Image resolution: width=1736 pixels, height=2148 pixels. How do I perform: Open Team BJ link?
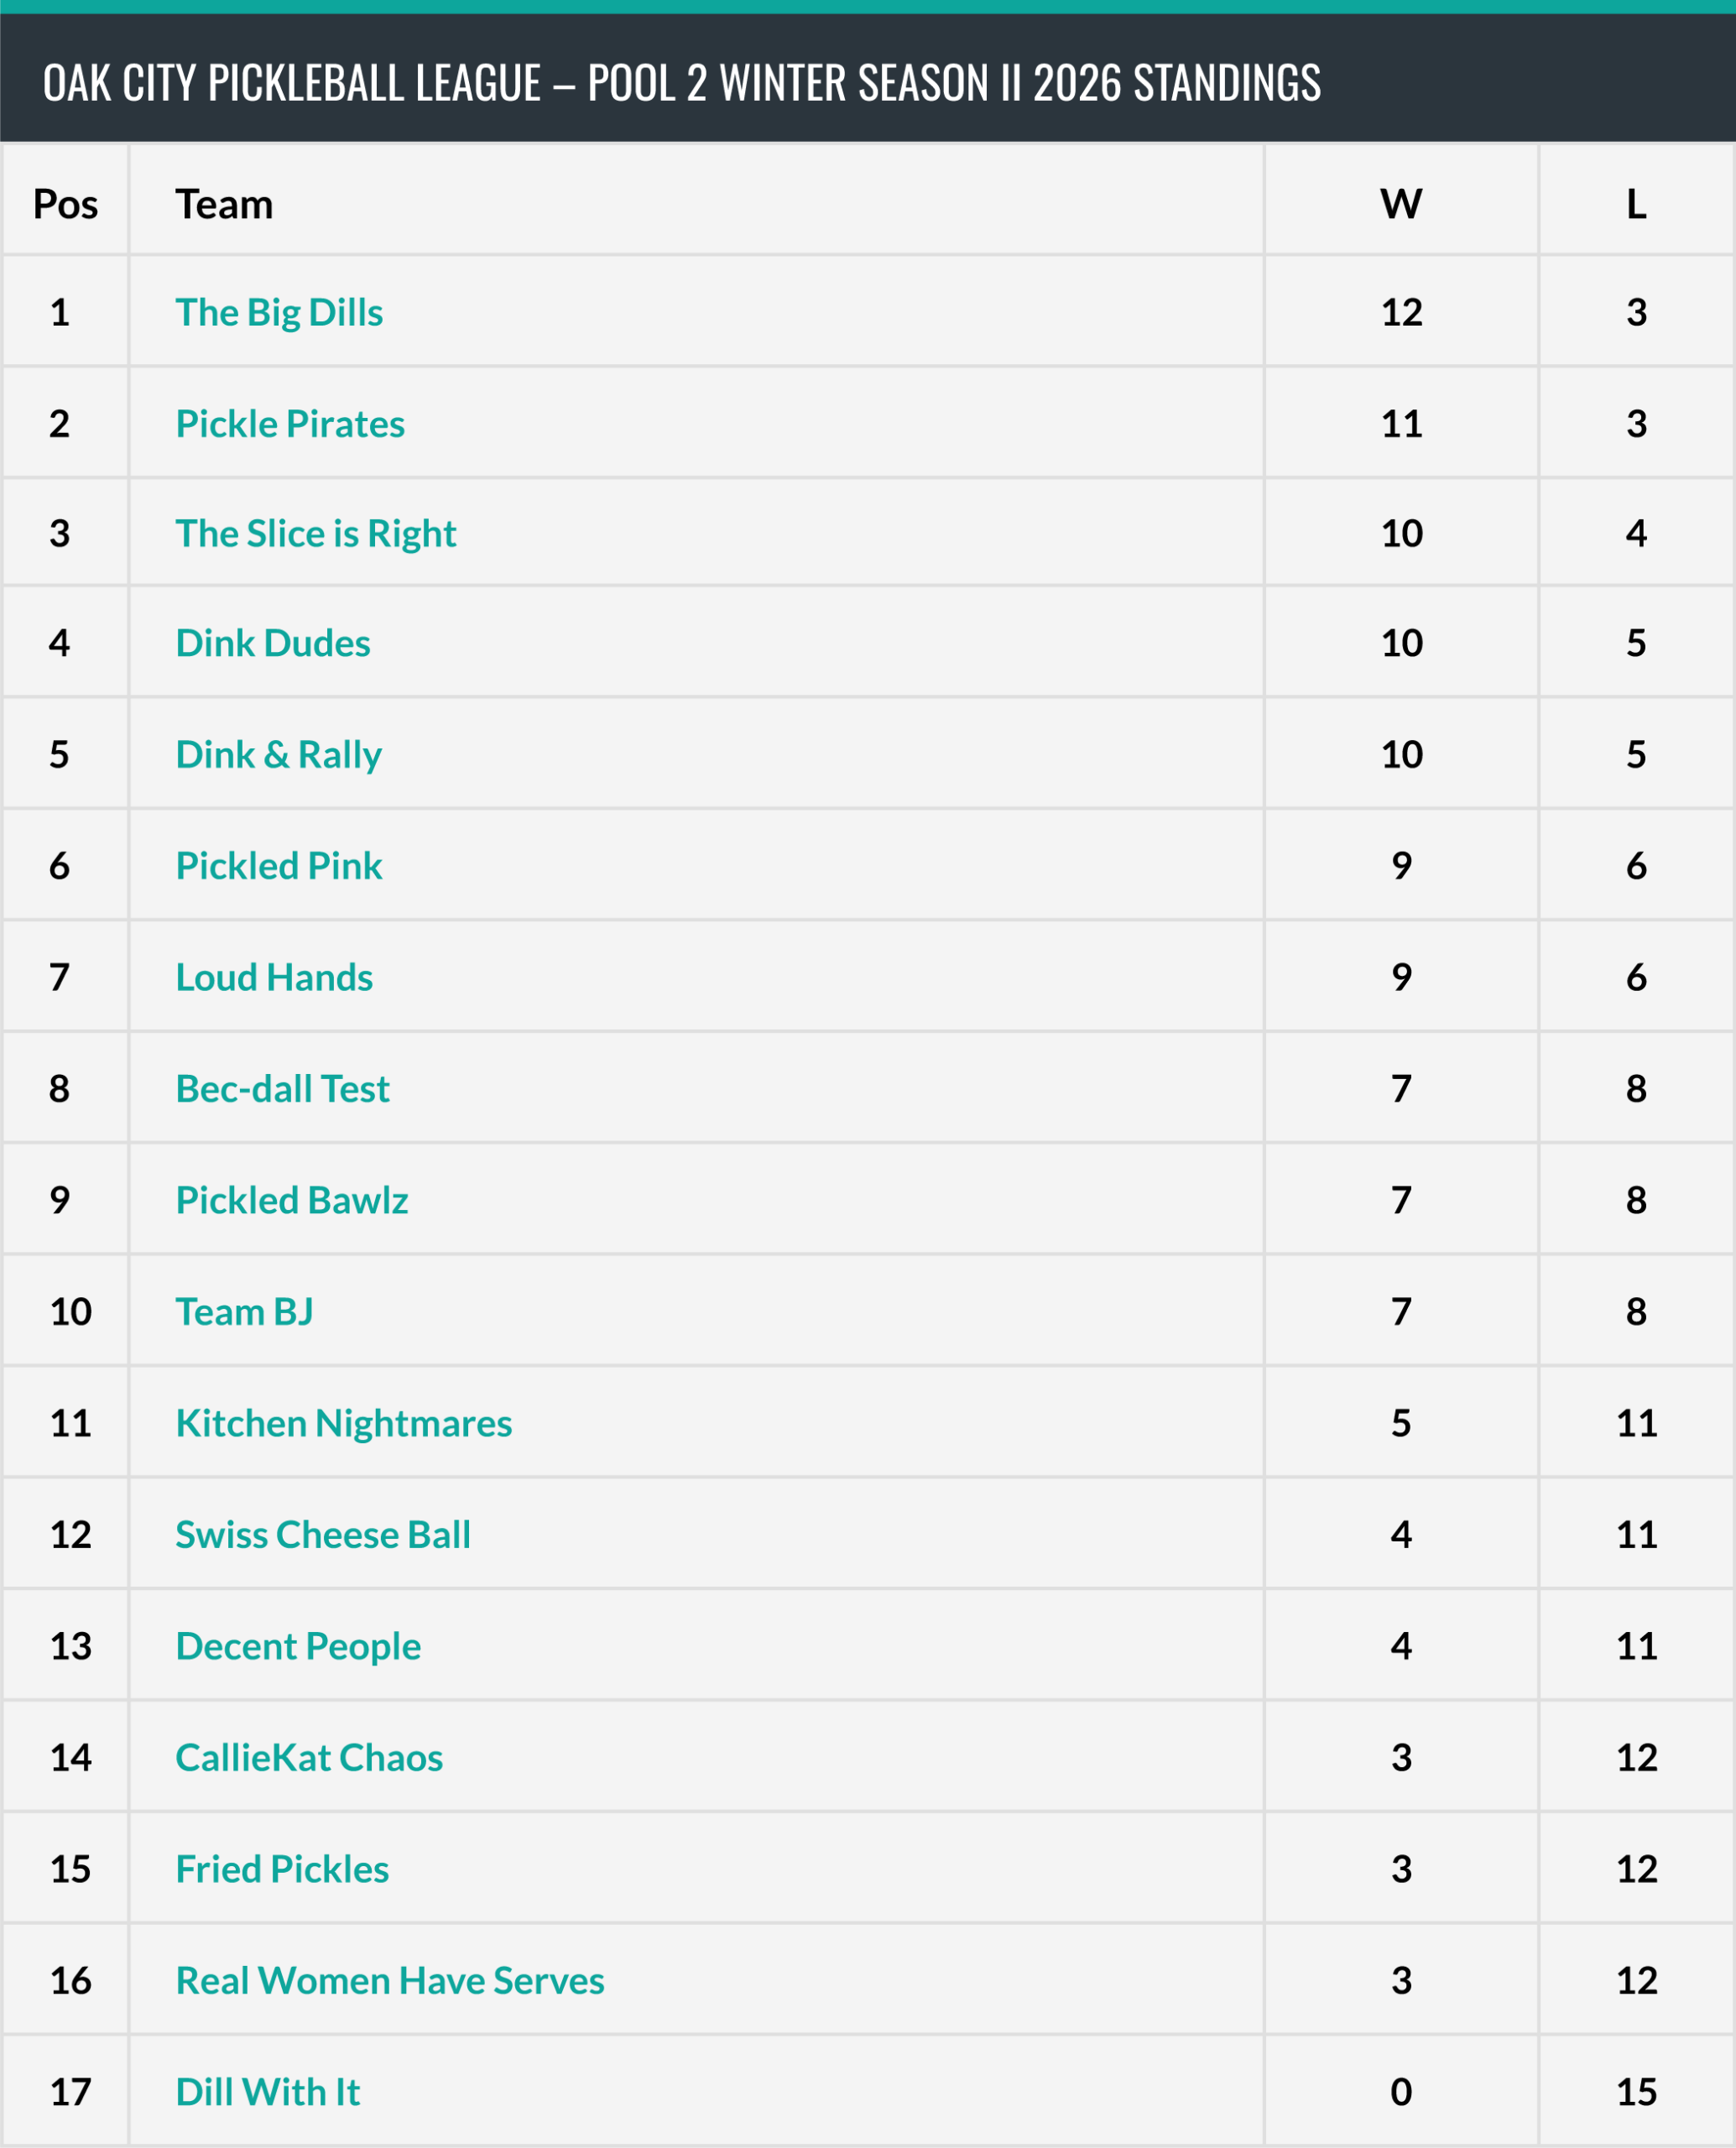244,1312
